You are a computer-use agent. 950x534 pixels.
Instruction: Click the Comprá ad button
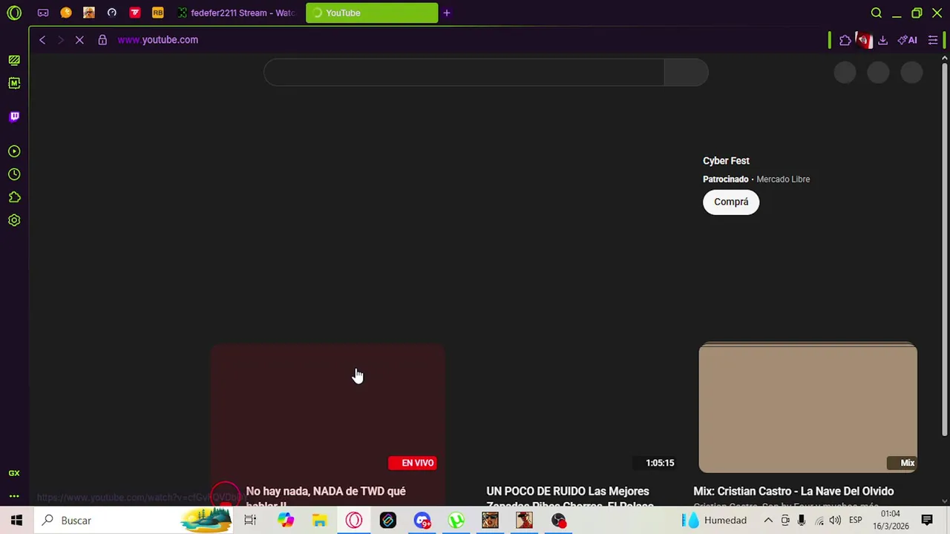731,202
